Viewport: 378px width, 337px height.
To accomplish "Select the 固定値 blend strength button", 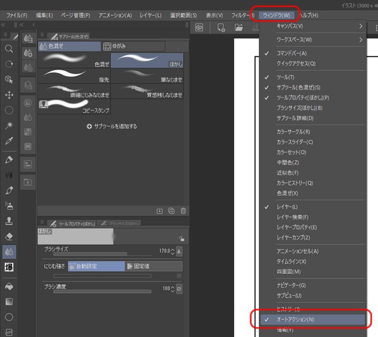I will pos(154,266).
